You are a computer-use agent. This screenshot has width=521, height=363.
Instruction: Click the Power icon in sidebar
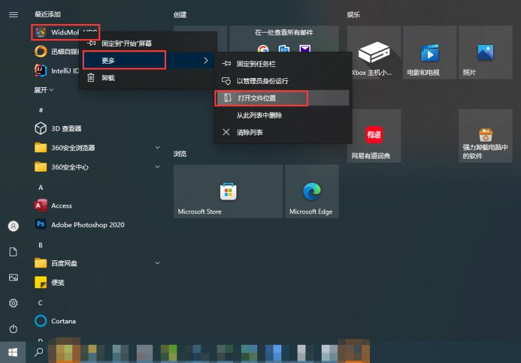[13, 329]
